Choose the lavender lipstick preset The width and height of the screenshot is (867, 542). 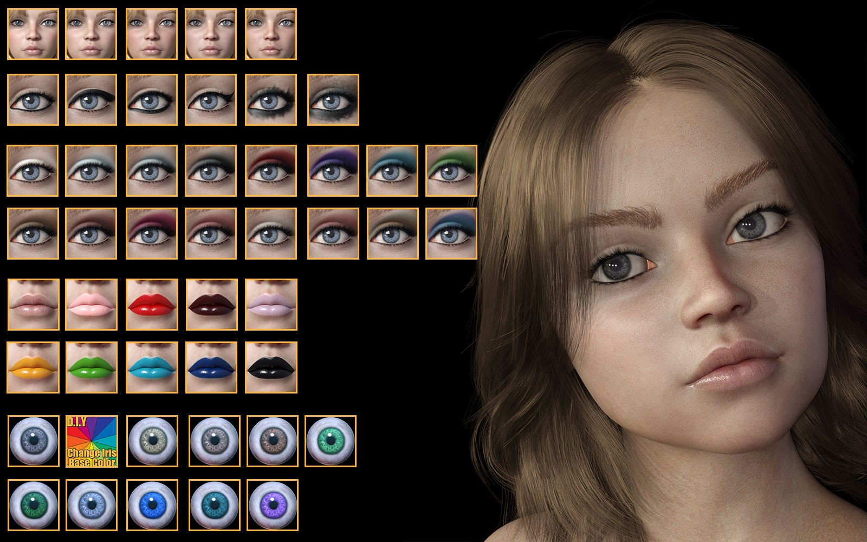(271, 305)
